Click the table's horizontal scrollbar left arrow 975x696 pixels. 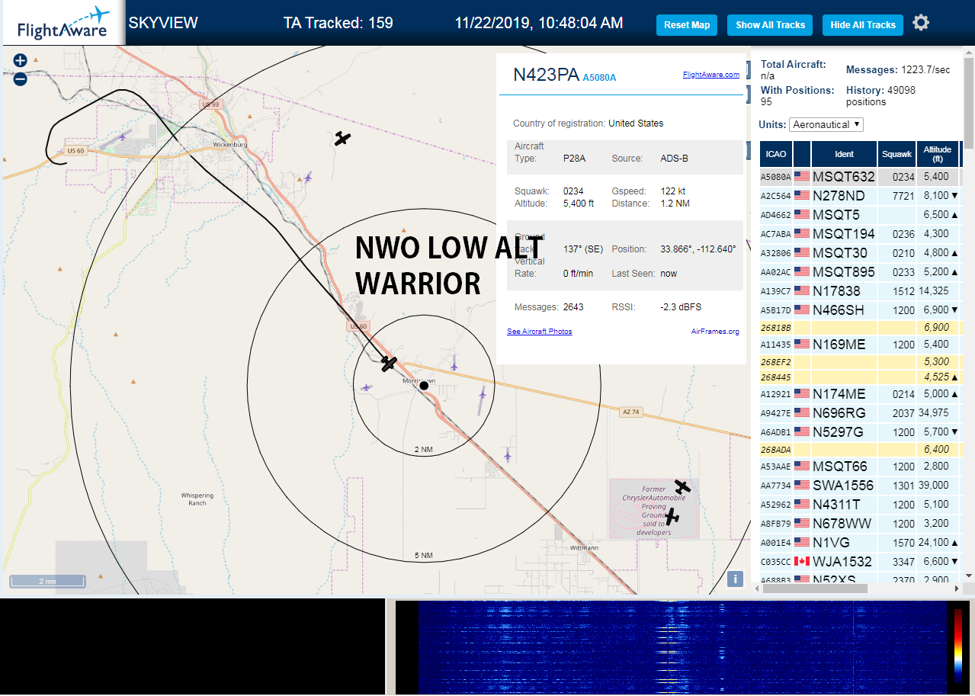click(x=755, y=589)
